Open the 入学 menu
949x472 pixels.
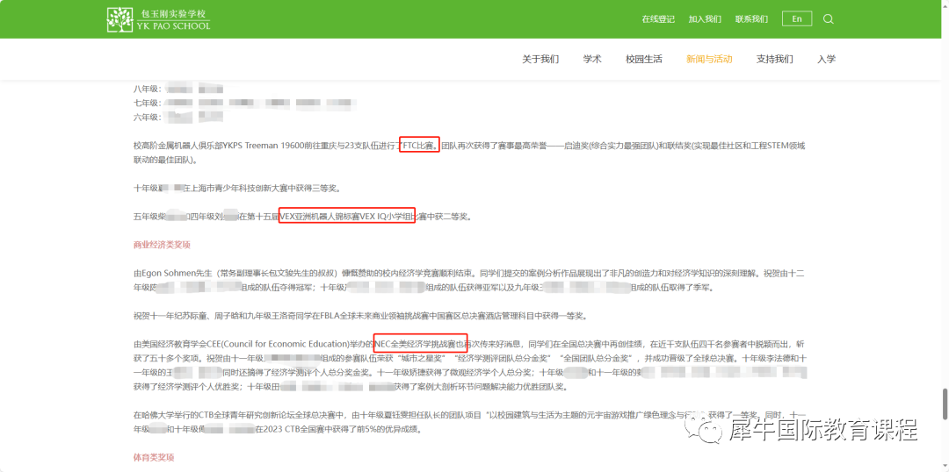[x=826, y=60]
